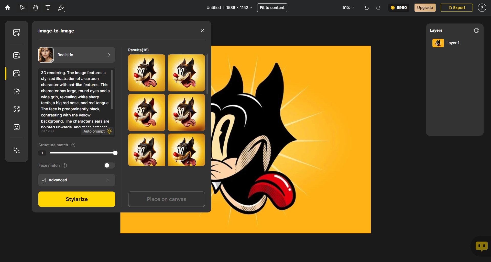The height and width of the screenshot is (262, 491).
Task: Open the sparkle enhance sidebar tool
Action: (x=17, y=150)
